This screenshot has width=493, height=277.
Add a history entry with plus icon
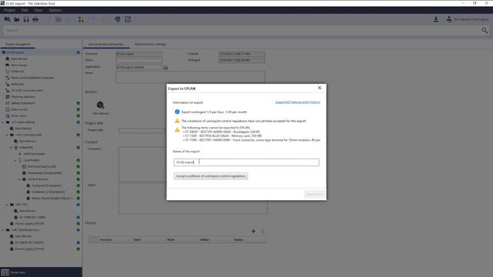tap(253, 231)
